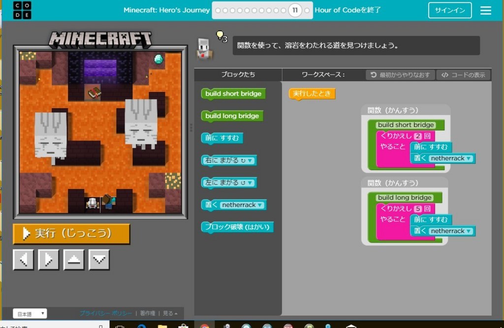Open the 日本語 language dropdown
This screenshot has height=328, width=504.
click(x=30, y=314)
